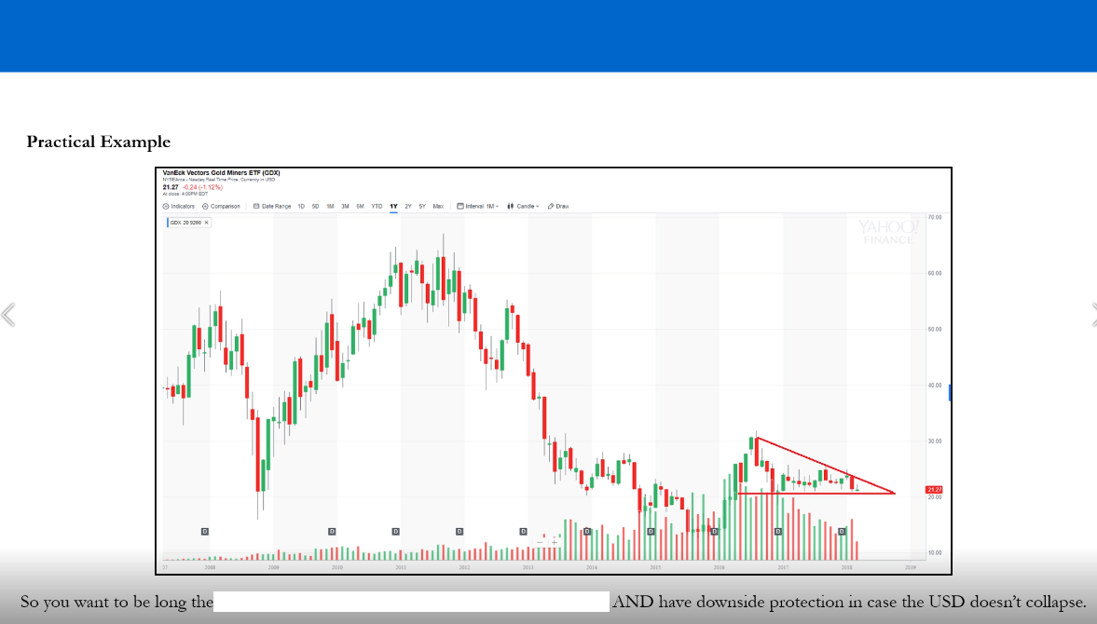Viewport: 1097px width, 624px height.
Task: Click the Date Range calendar icon
Action: 256,206
